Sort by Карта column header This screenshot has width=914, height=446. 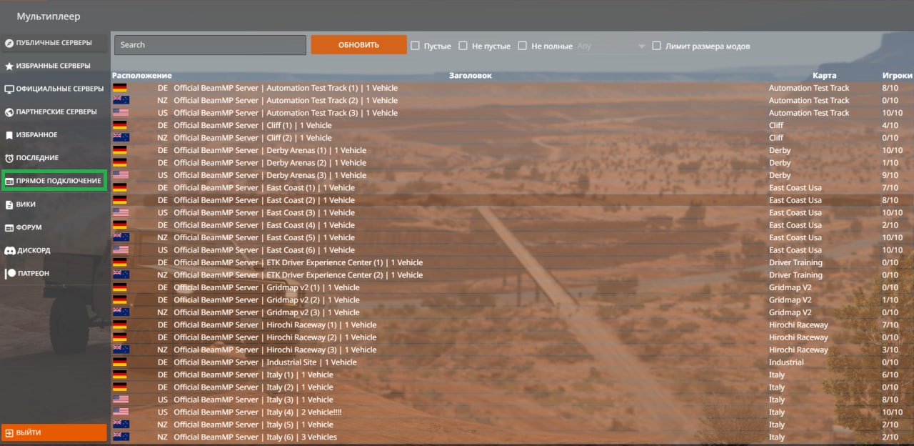(824, 76)
